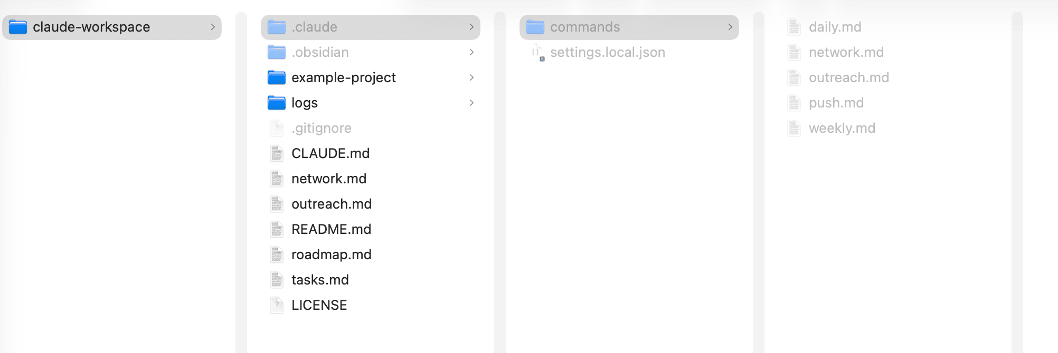Select push.md in the commands folder
This screenshot has height=353, width=1058.
(x=836, y=103)
